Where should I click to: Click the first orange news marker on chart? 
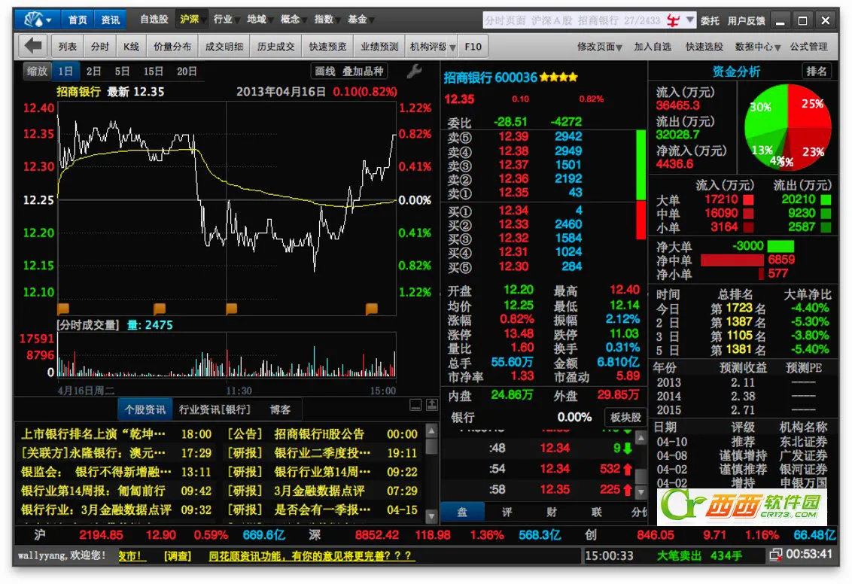(63, 309)
